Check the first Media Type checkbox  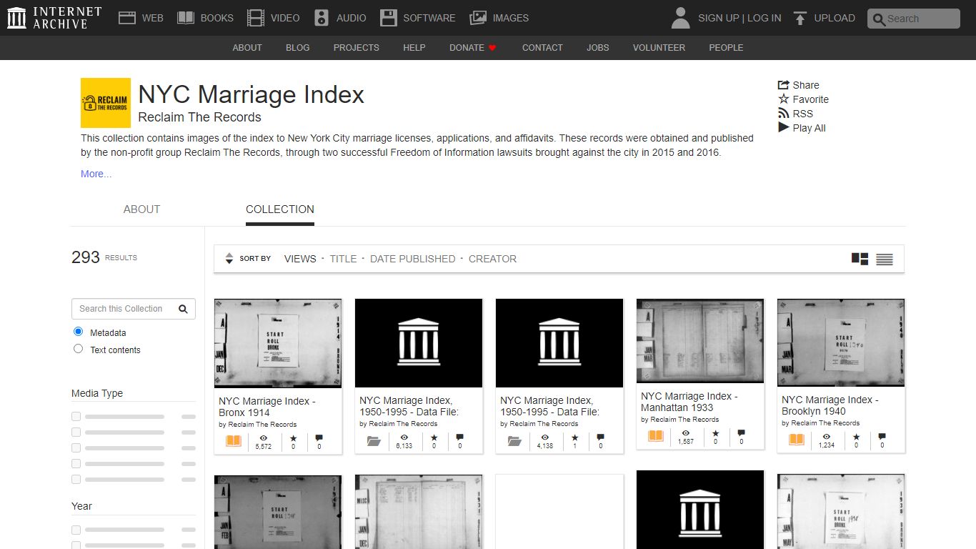click(x=76, y=417)
